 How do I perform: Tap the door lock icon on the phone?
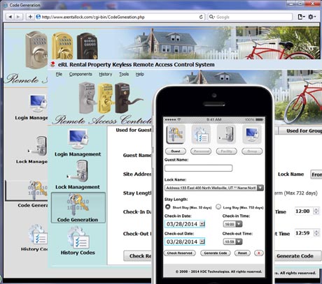tap(226, 134)
